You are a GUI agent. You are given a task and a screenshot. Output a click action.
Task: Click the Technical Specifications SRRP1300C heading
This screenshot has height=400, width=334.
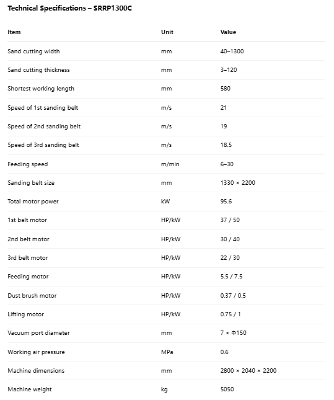[69, 8]
